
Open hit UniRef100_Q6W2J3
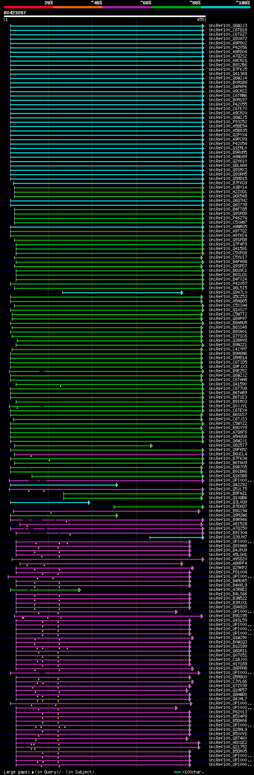228,26
